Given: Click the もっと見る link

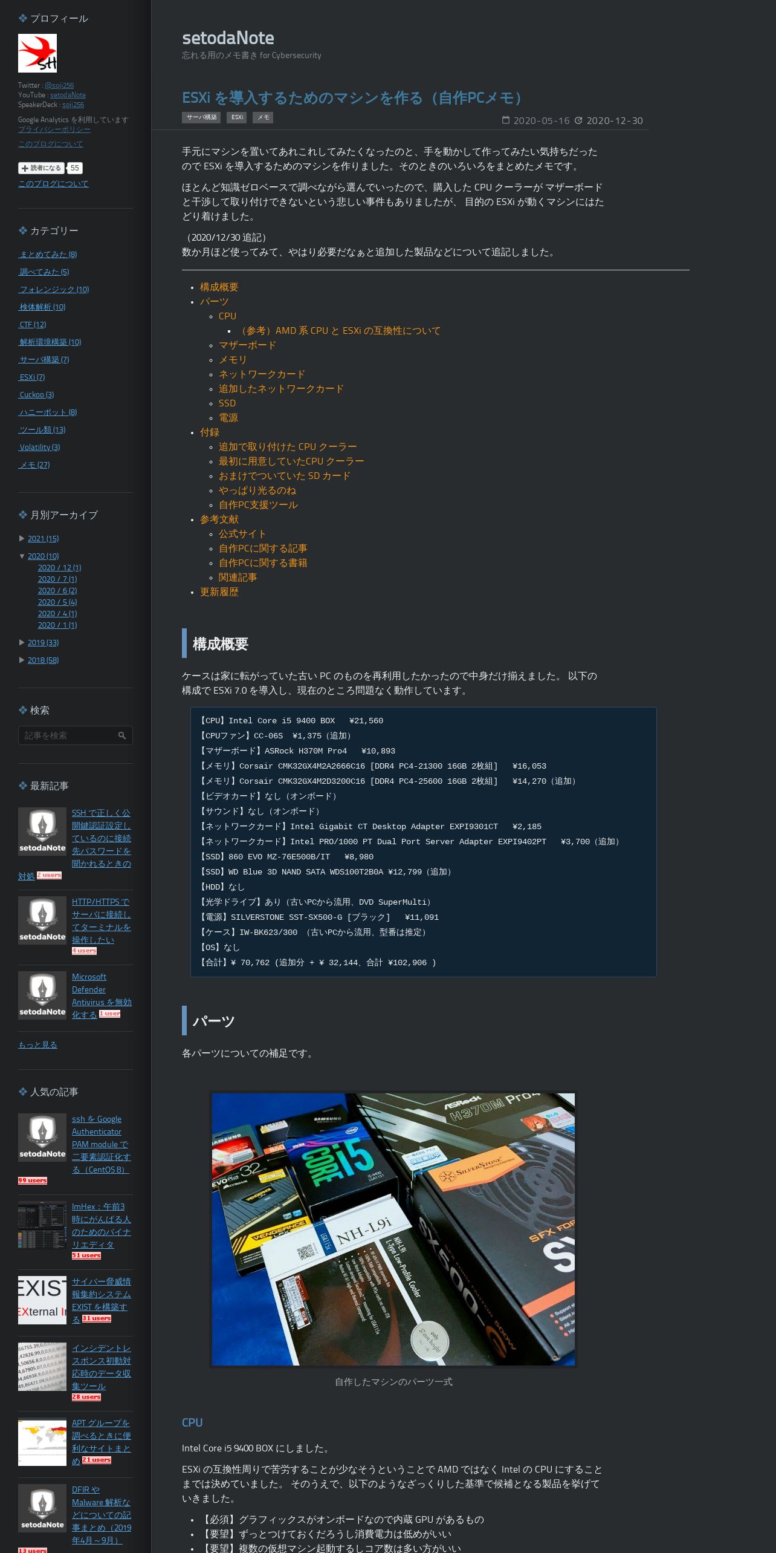Looking at the screenshot, I should [37, 1044].
